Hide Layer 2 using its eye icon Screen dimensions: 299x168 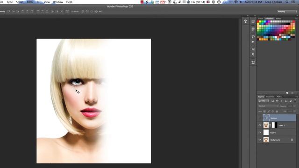point(260,133)
